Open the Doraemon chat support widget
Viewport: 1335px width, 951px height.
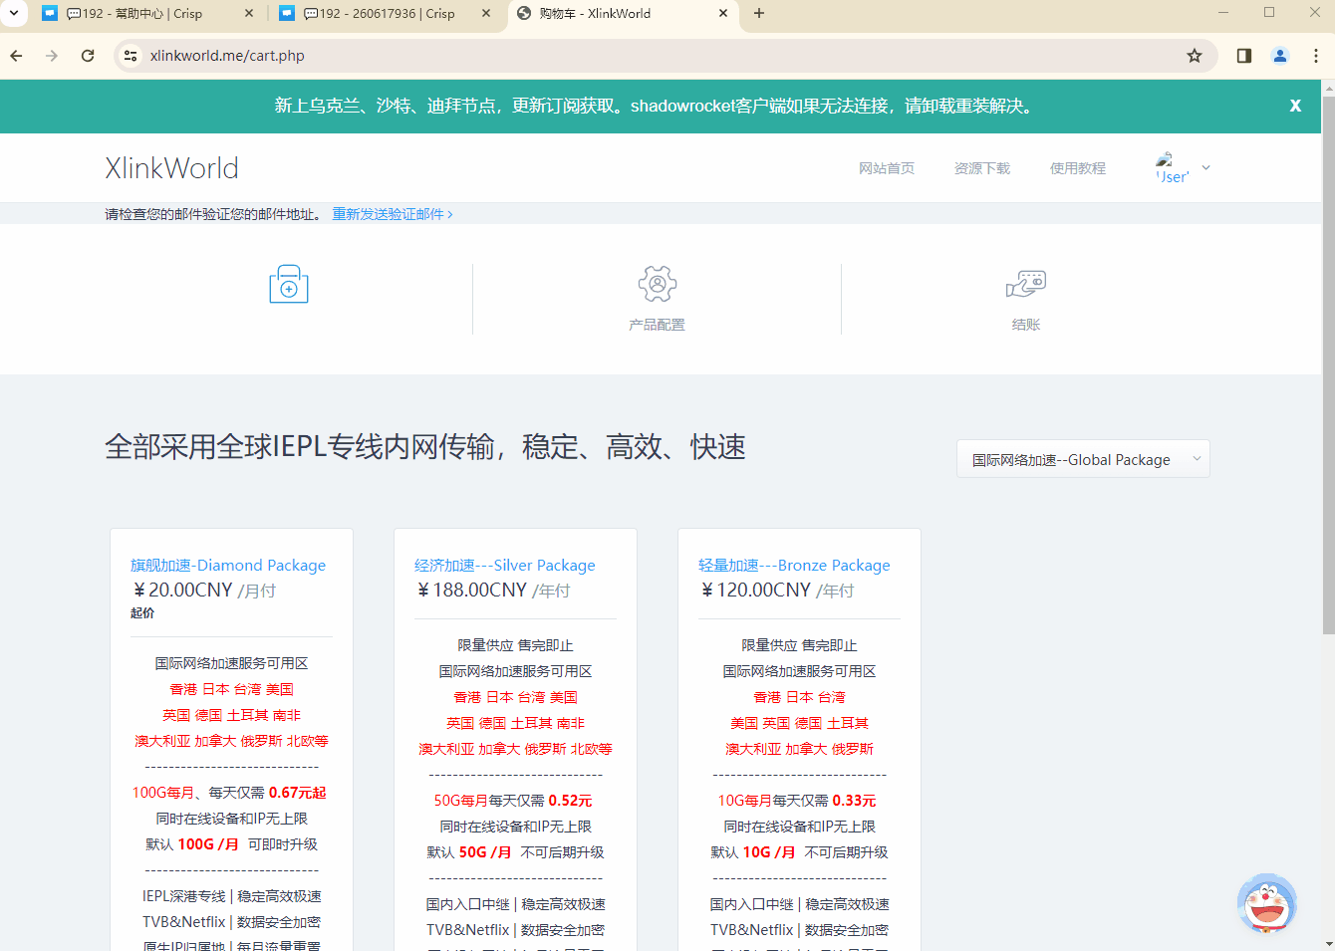pyautogui.click(x=1266, y=903)
